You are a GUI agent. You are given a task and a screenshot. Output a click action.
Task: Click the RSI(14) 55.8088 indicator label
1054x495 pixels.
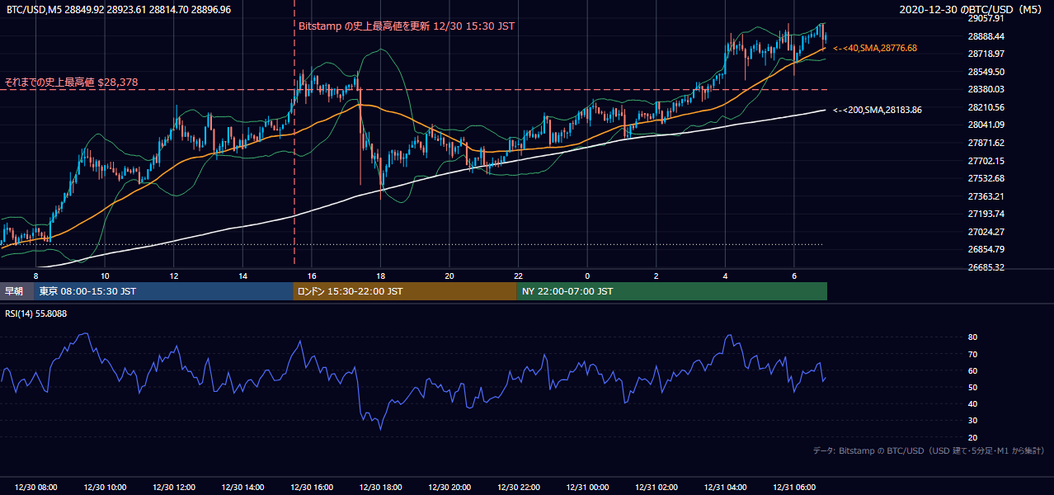tap(36, 313)
